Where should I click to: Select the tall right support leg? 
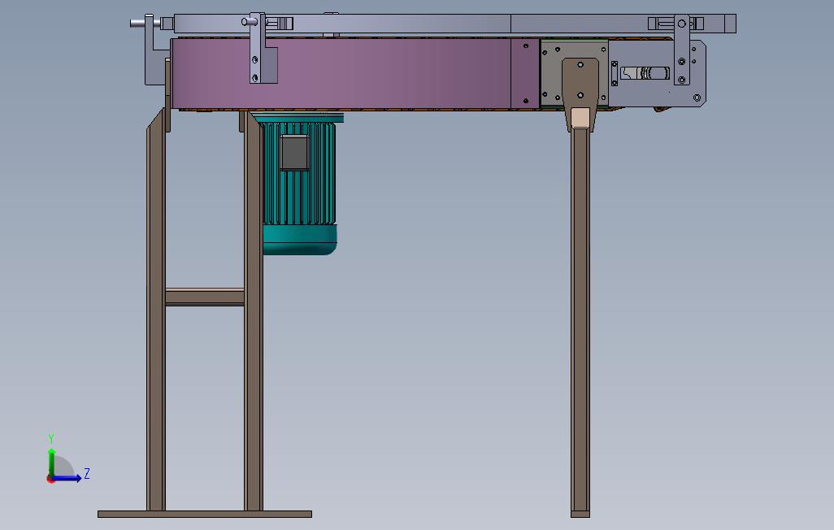(580, 319)
